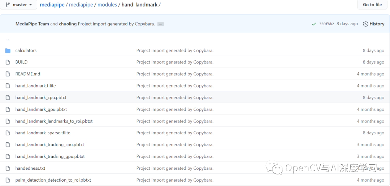Open commit message in hand_landmark_cpu.pbtxt row
The image size is (390, 186).
point(175,98)
